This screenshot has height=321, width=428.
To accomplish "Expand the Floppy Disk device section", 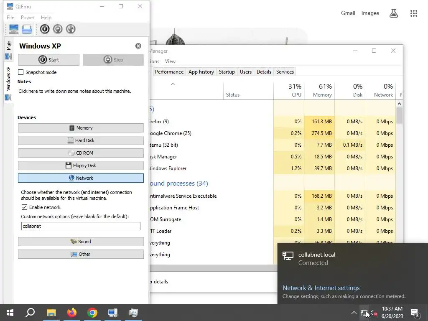I will coord(81,166).
